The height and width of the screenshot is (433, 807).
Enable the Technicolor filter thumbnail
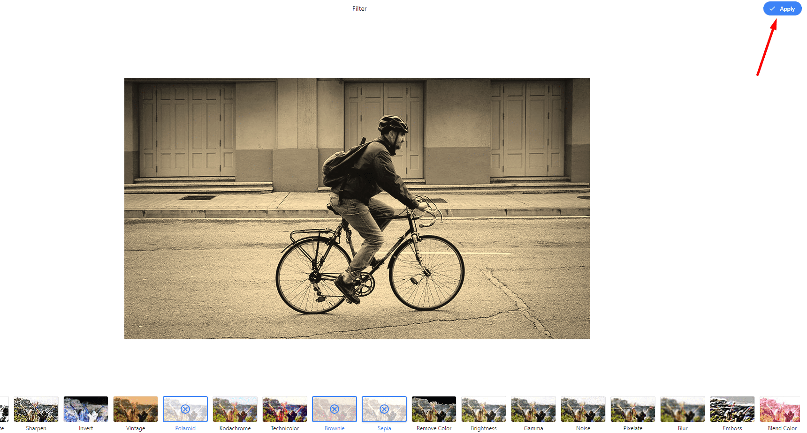click(285, 409)
